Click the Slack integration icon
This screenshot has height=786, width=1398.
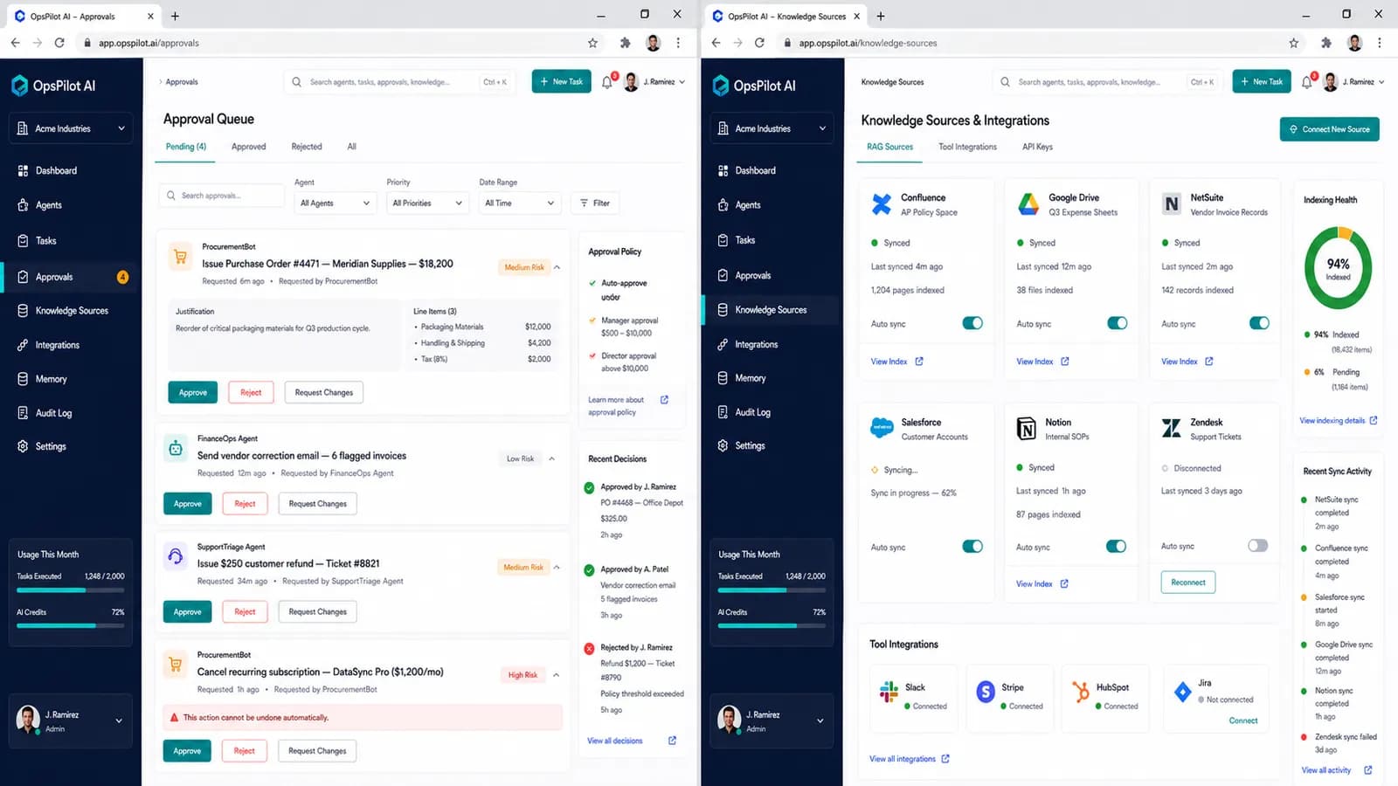pyautogui.click(x=889, y=693)
